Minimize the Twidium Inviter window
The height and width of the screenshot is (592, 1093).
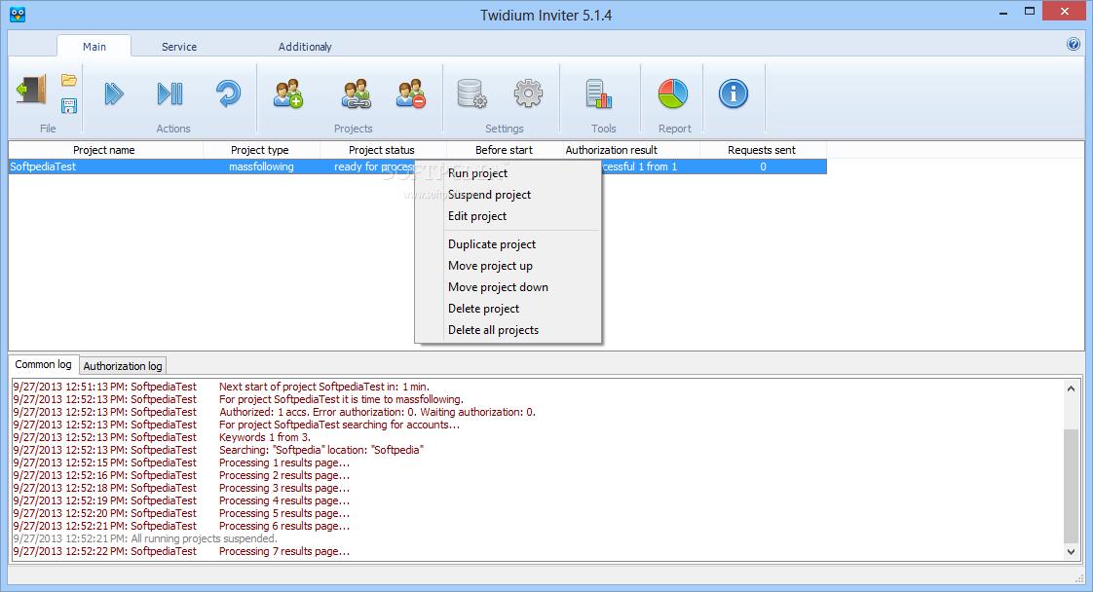pos(1003,13)
